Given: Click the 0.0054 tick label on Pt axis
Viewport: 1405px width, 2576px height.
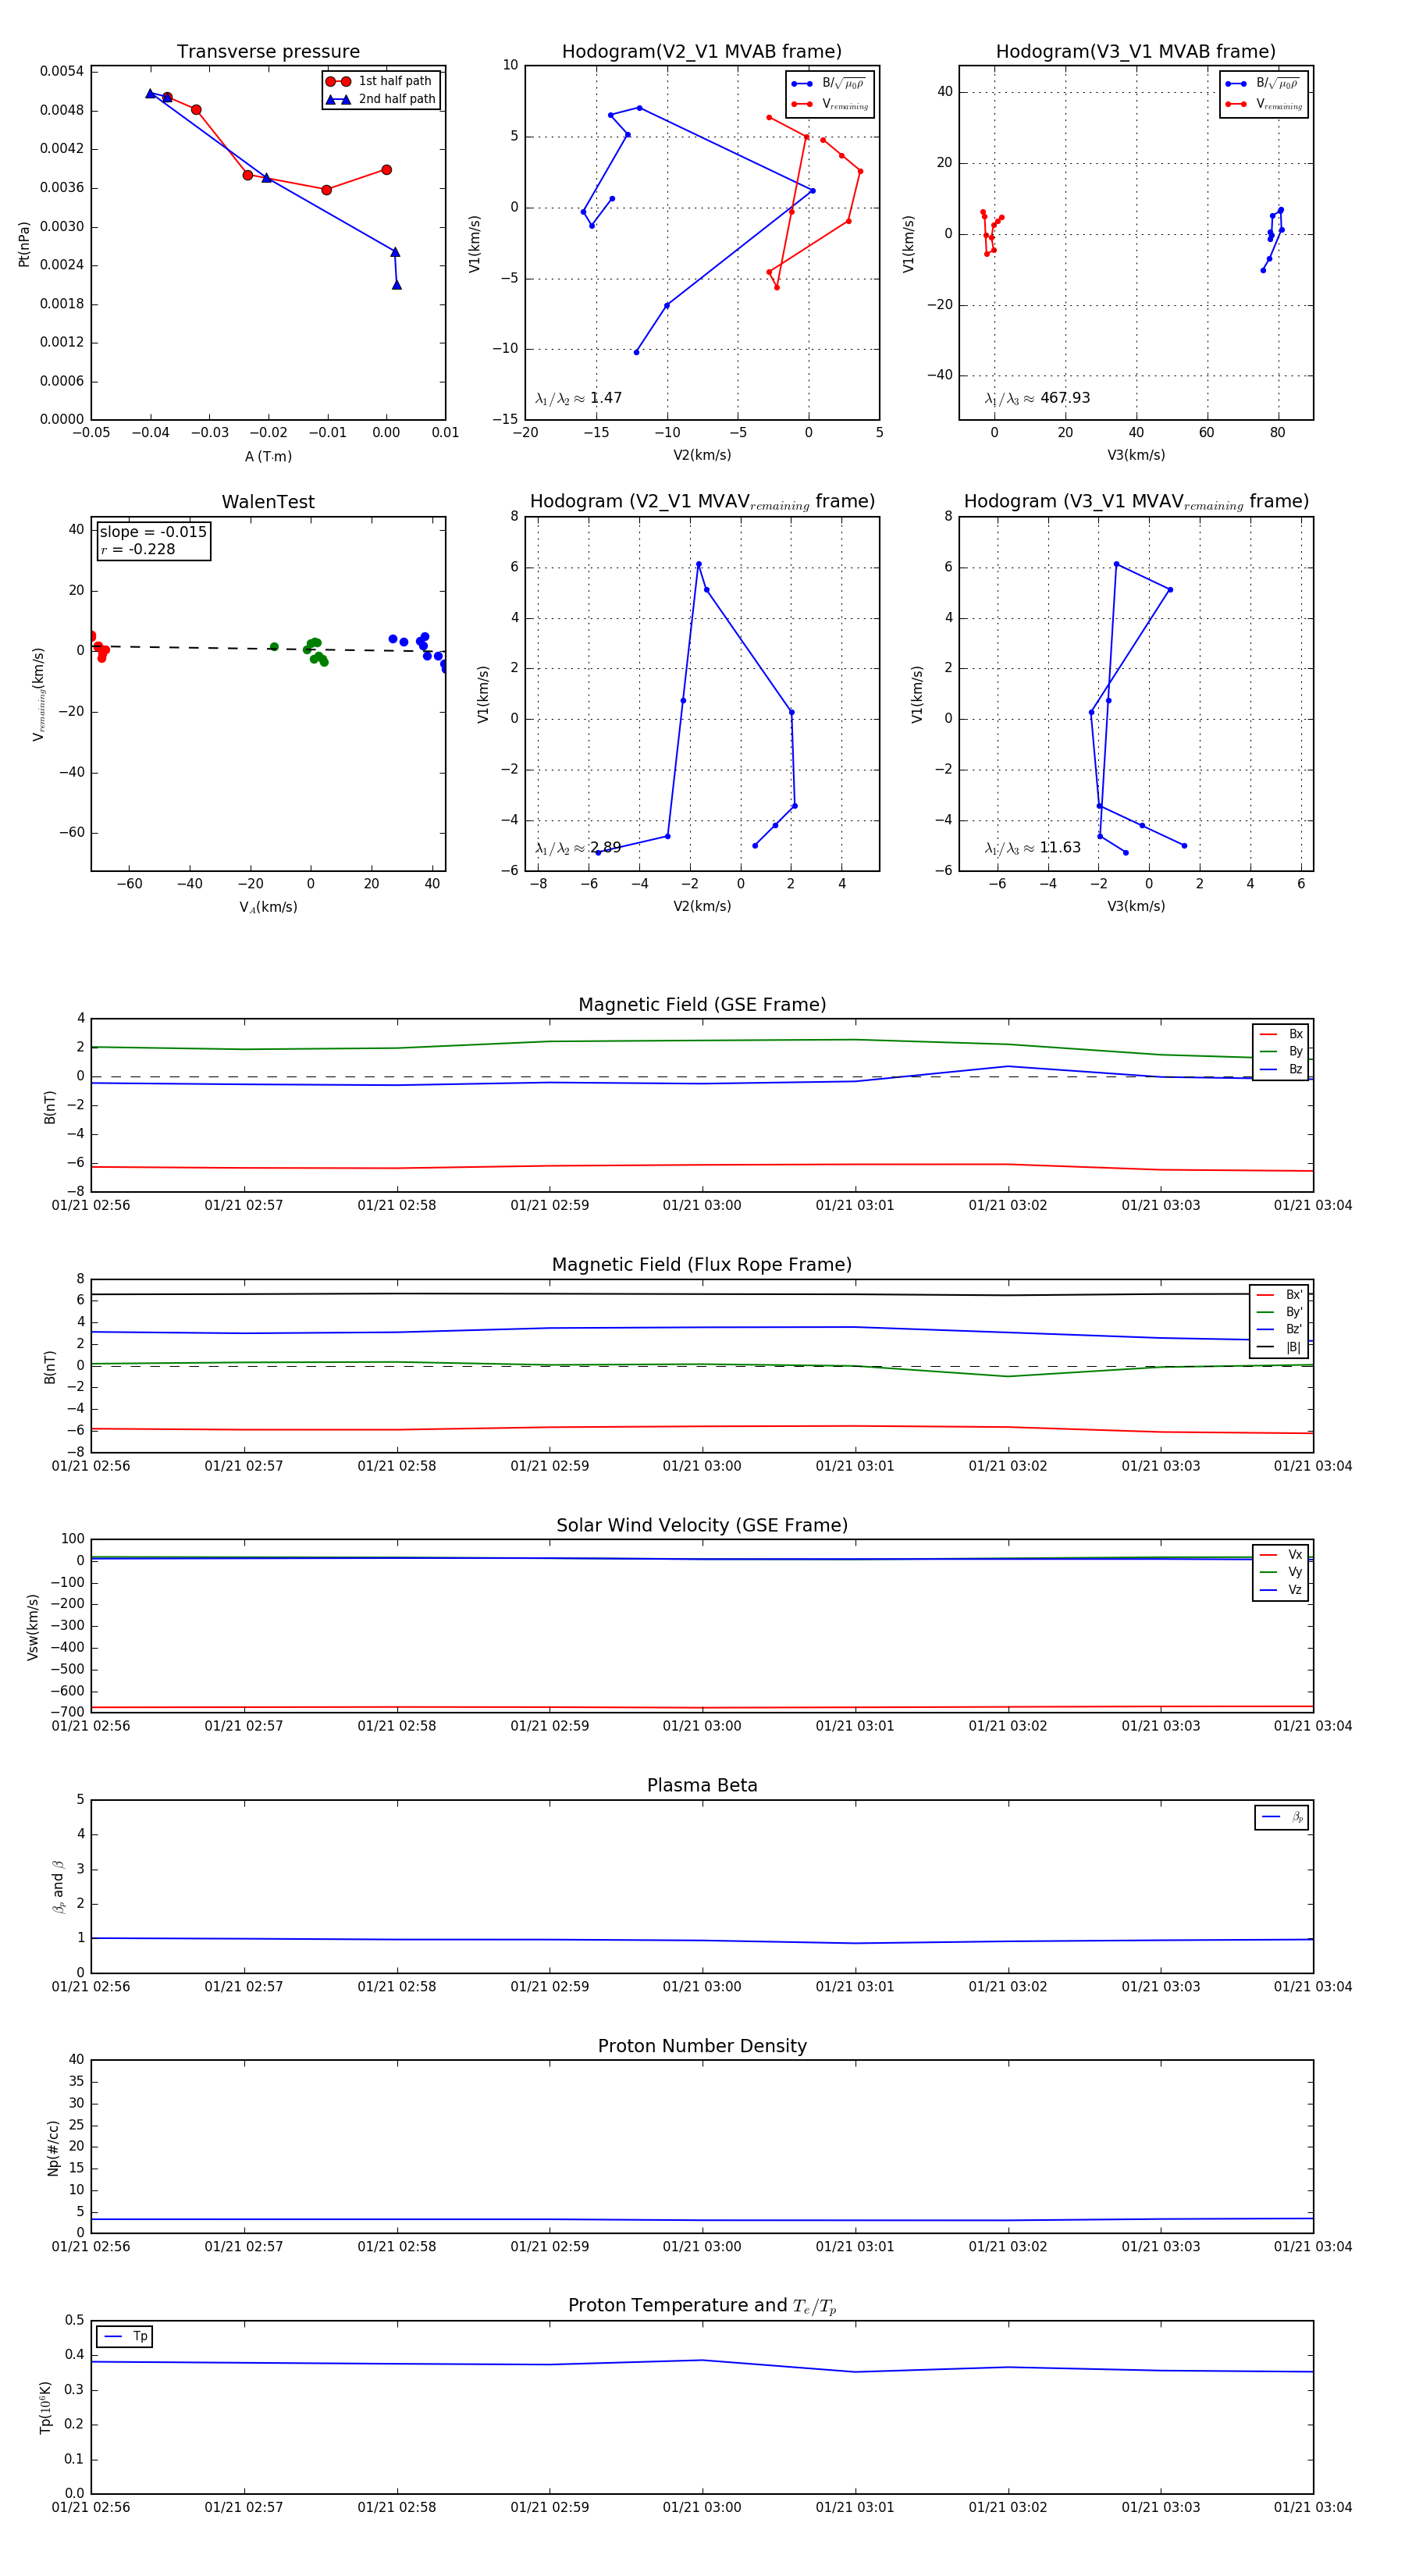Looking at the screenshot, I should click(x=62, y=71).
